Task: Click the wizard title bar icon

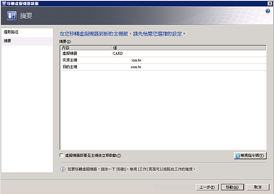Action: coord(4,3)
